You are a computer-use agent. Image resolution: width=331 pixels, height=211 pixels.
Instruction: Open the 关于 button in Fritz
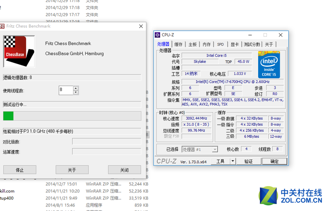pyautogui.click(x=72, y=170)
